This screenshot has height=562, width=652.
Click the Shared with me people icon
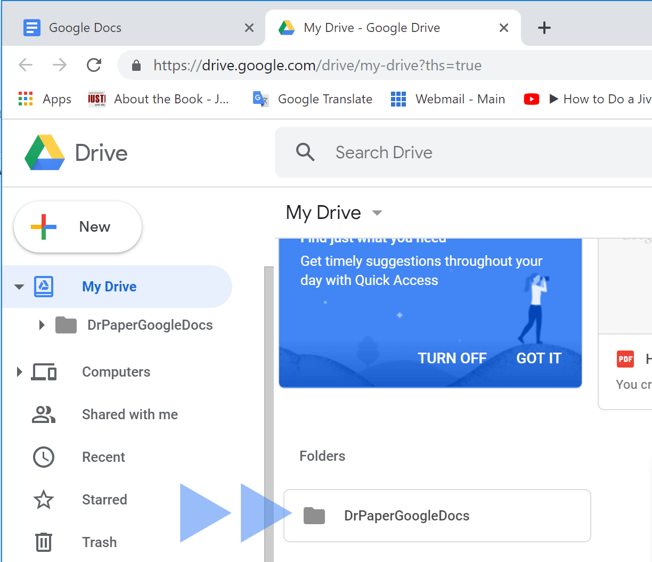click(43, 414)
